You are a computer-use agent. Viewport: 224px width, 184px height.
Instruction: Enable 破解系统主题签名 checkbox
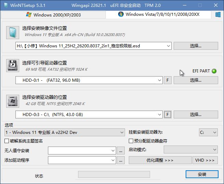[7, 141]
